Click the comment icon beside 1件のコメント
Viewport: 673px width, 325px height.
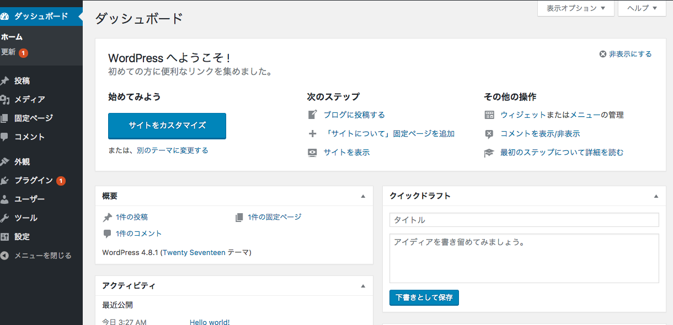point(107,234)
